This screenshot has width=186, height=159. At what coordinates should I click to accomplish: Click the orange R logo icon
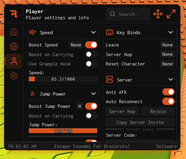[x=14, y=14]
